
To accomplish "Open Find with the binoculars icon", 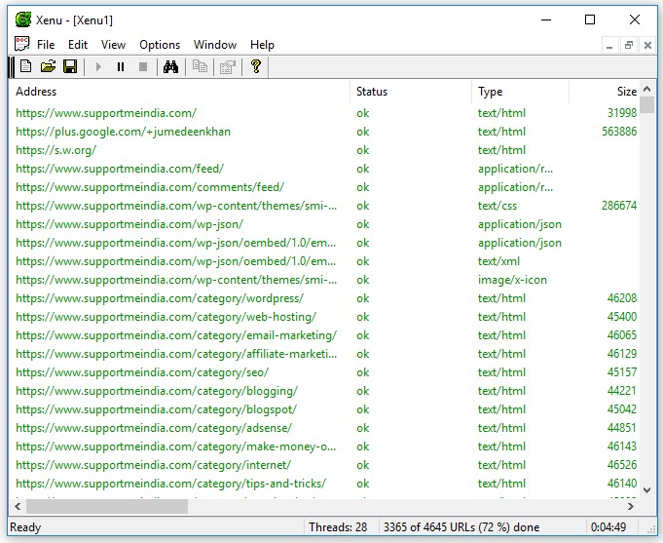I will pyautogui.click(x=170, y=67).
